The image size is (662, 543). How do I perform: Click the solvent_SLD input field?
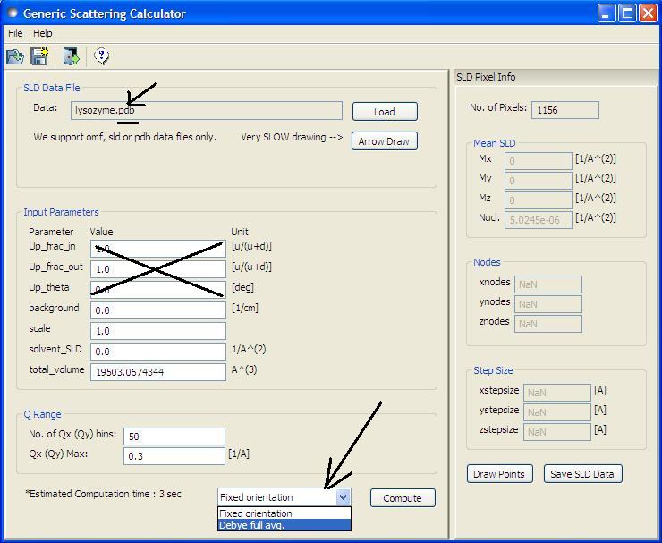(x=157, y=352)
